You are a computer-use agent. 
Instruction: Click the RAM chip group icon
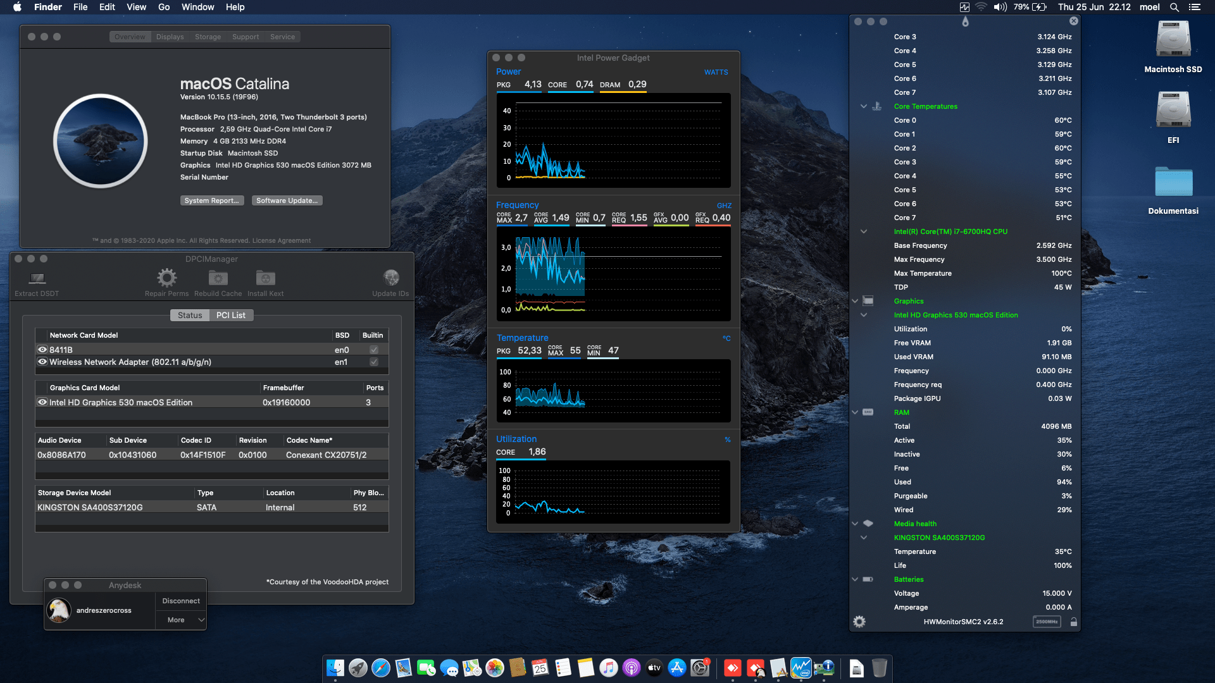(x=868, y=412)
